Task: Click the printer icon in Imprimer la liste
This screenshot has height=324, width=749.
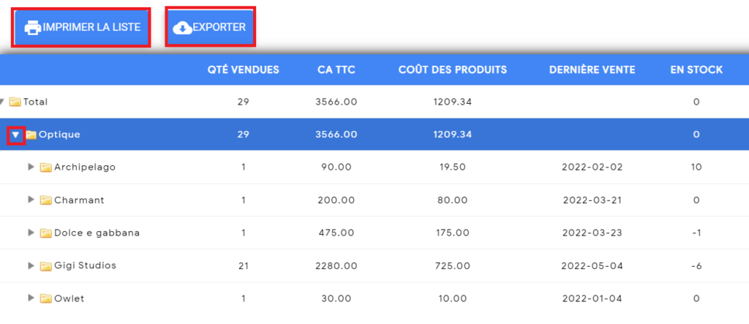Action: coord(33,27)
